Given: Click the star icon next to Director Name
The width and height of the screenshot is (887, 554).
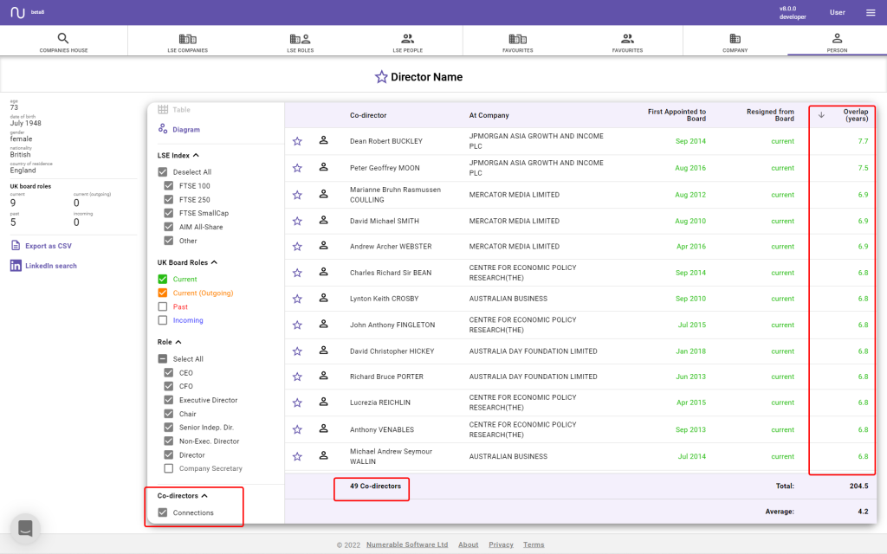Looking at the screenshot, I should click(381, 77).
